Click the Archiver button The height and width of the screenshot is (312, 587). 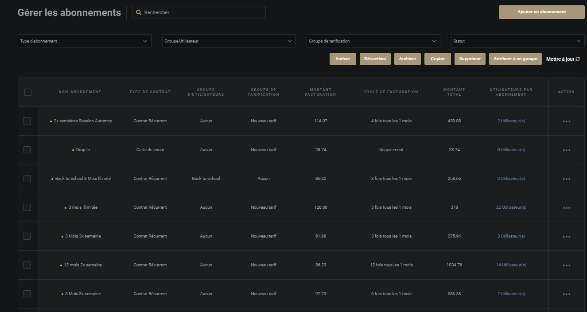(x=407, y=59)
